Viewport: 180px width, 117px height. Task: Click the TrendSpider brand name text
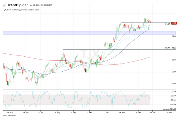pyautogui.click(x=17, y=5)
